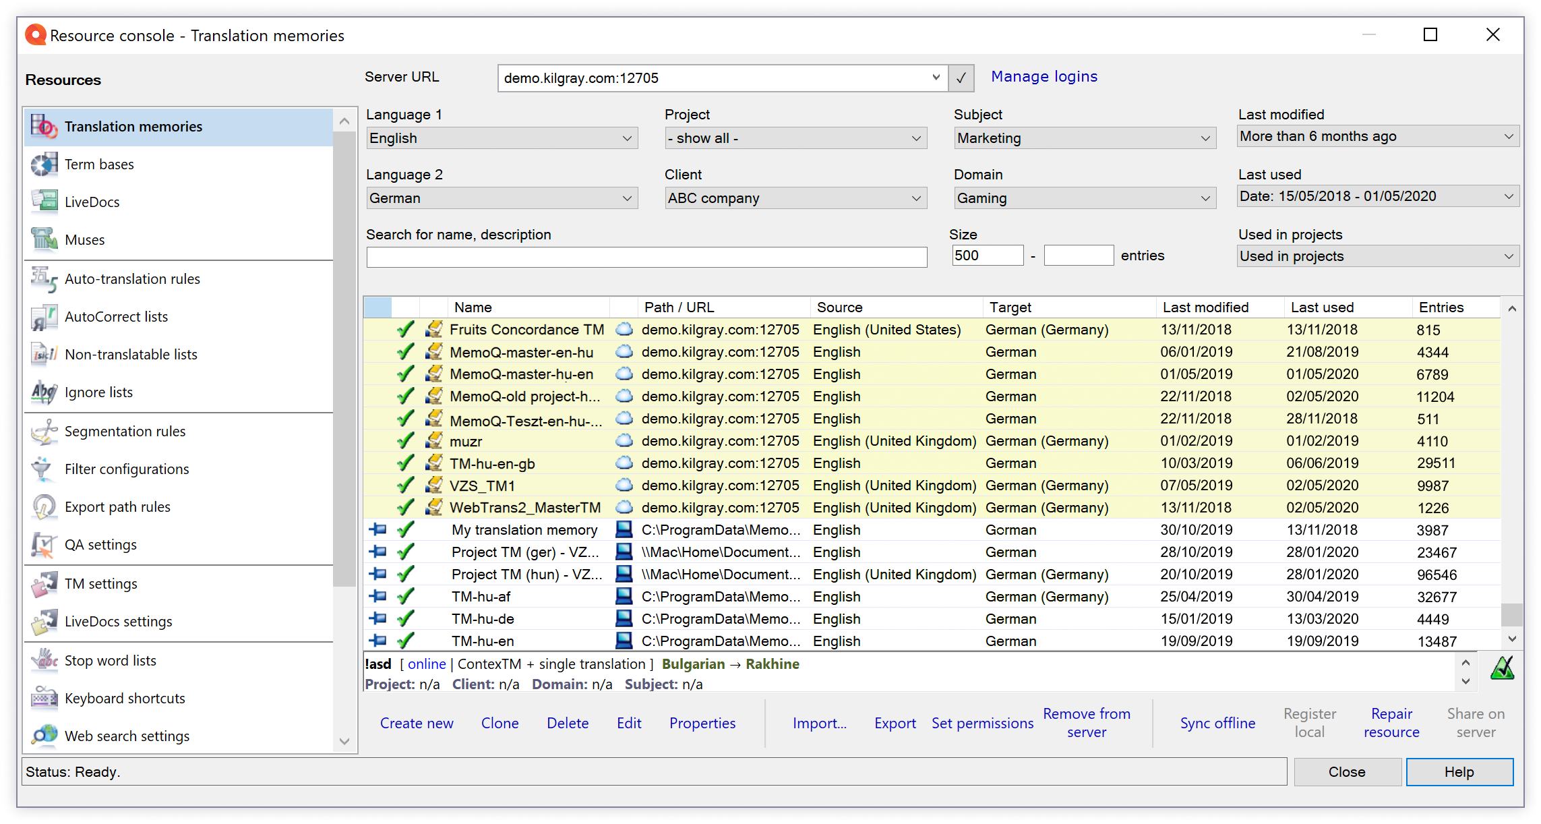Click the Create new link
Screen dimensions: 1541x824
(x=417, y=724)
